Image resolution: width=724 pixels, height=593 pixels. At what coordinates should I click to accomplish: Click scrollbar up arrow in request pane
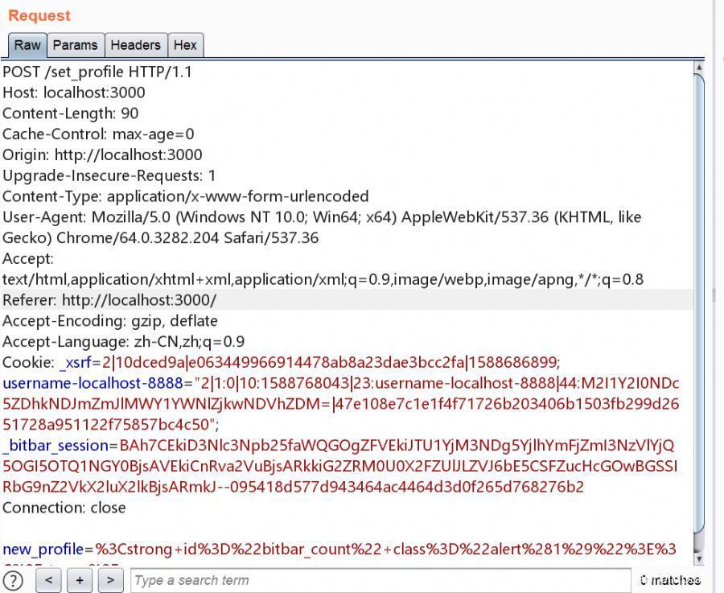(x=697, y=70)
